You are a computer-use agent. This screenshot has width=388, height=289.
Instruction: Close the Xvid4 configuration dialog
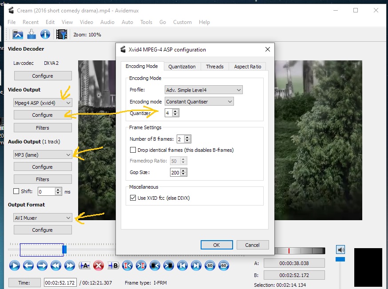coord(268,49)
